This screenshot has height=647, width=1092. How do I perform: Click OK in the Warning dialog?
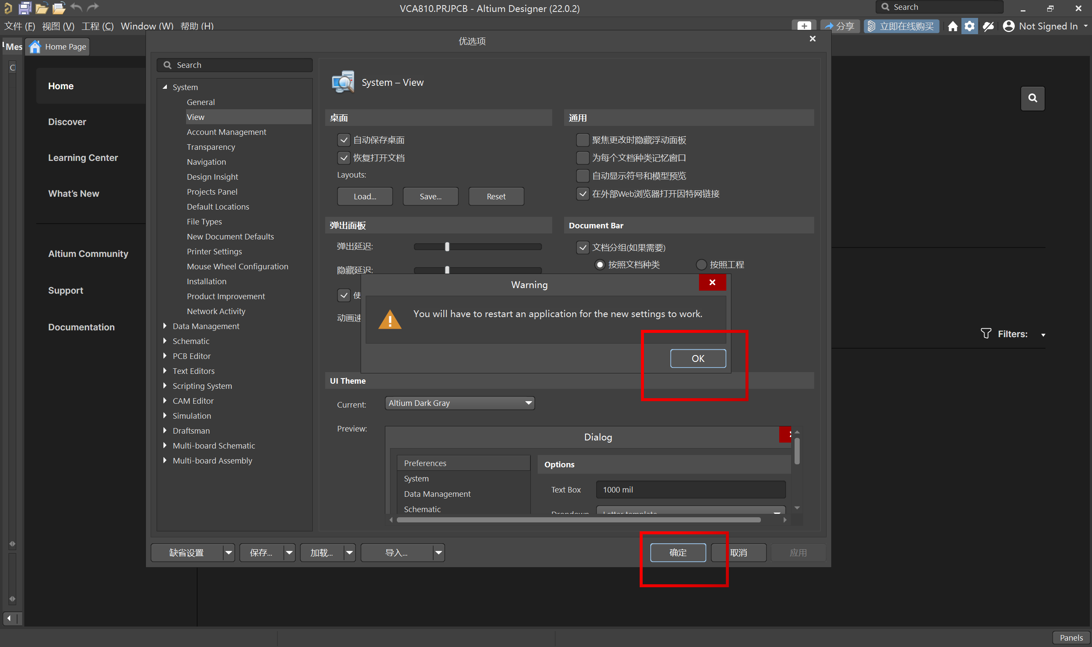[x=697, y=358]
